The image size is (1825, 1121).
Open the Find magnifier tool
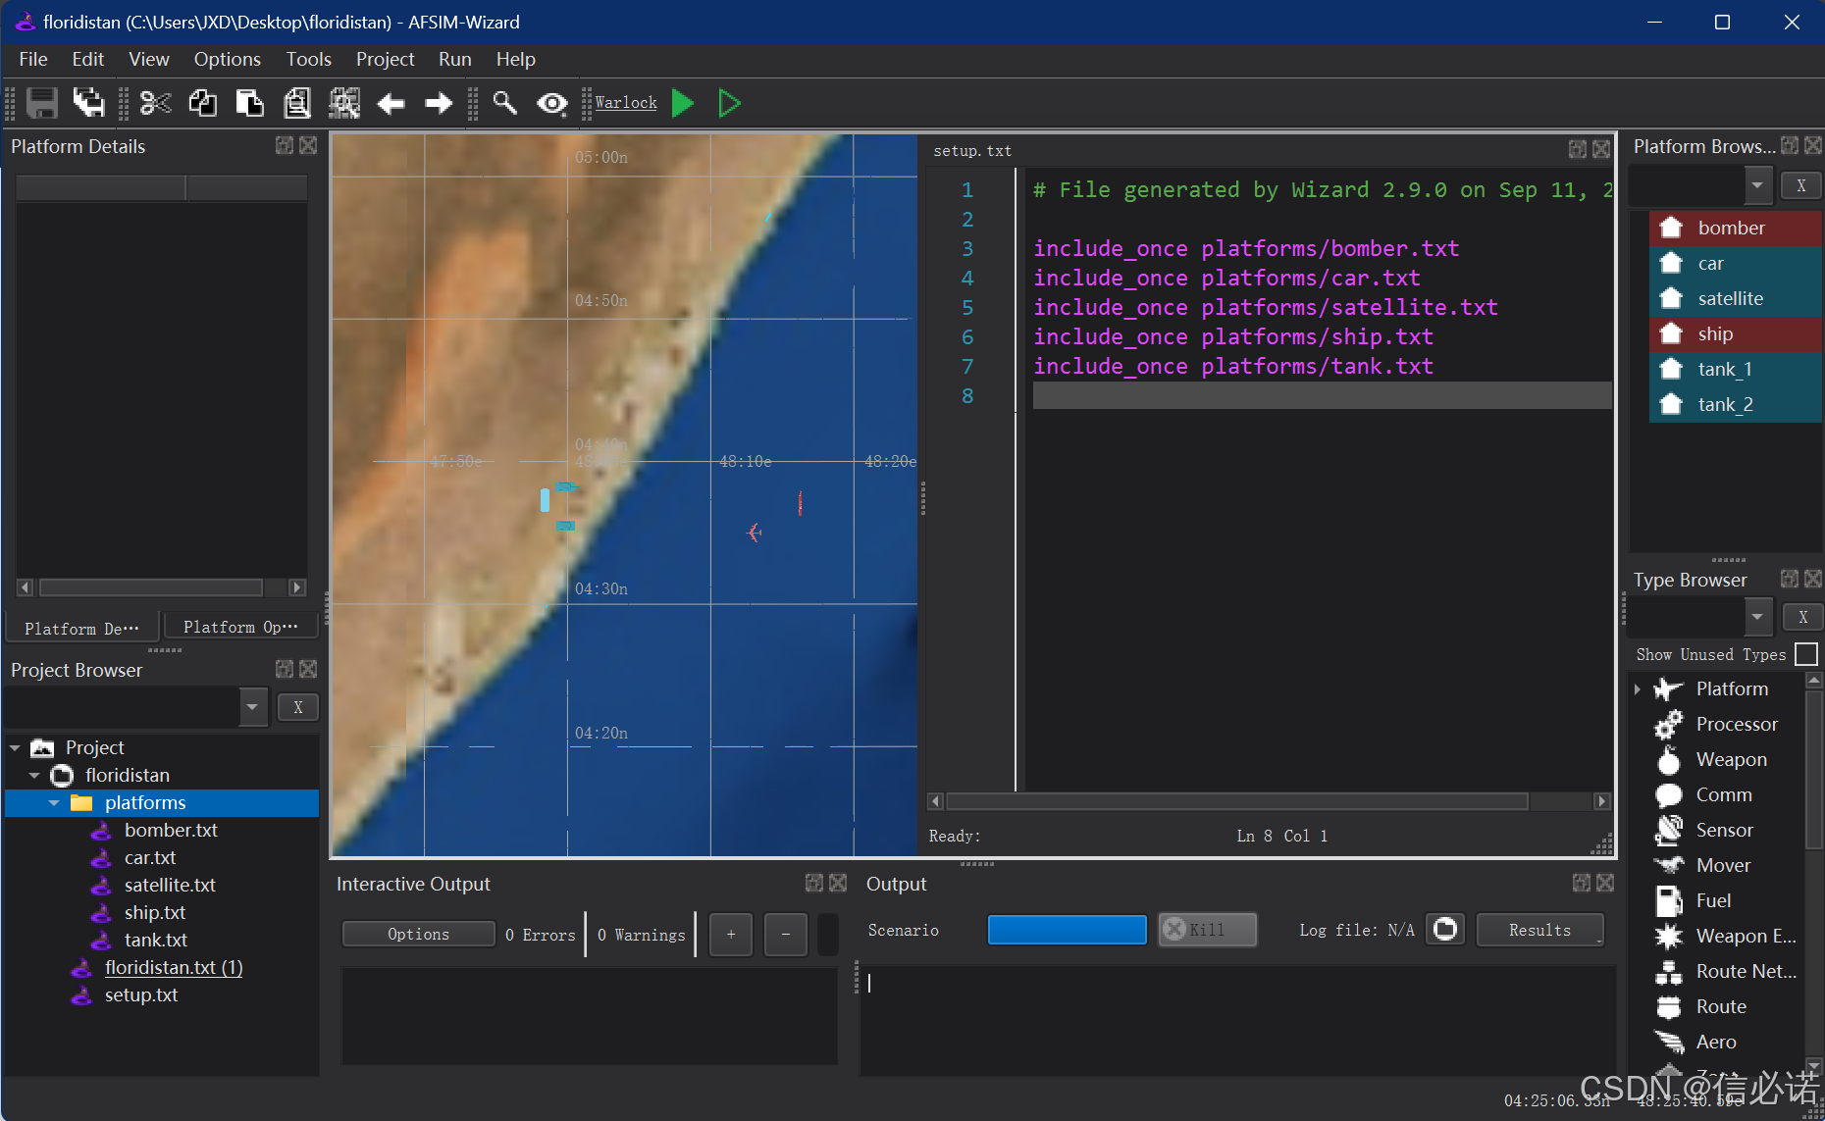point(504,103)
